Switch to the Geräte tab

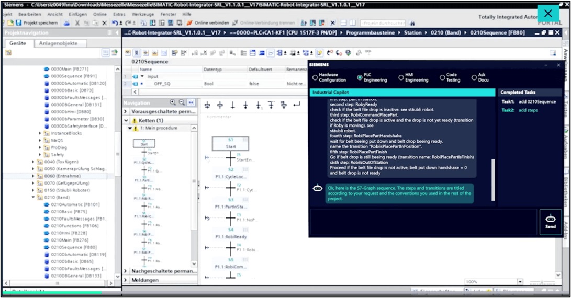[x=18, y=43]
